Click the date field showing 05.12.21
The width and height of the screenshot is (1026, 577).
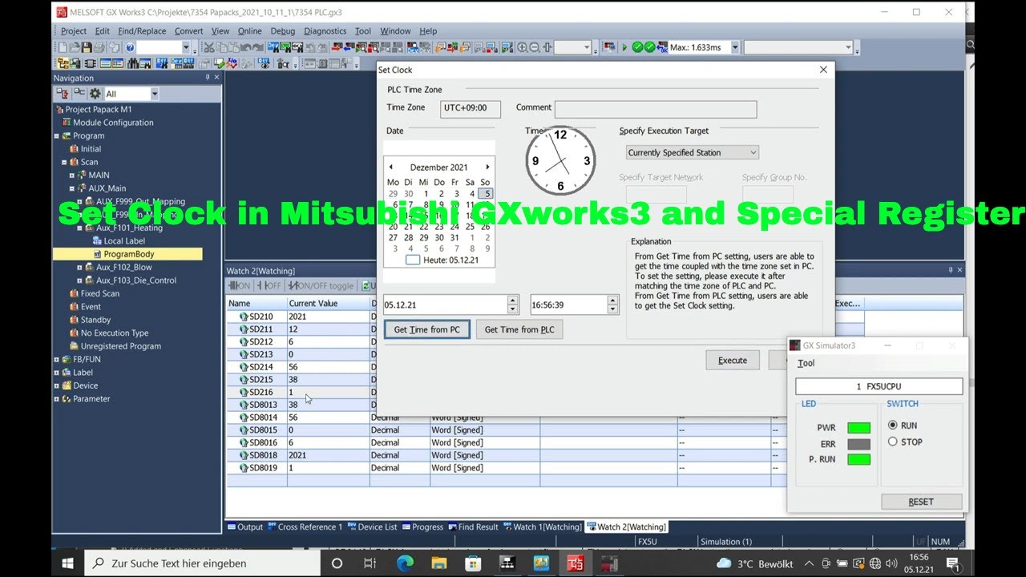(446, 305)
